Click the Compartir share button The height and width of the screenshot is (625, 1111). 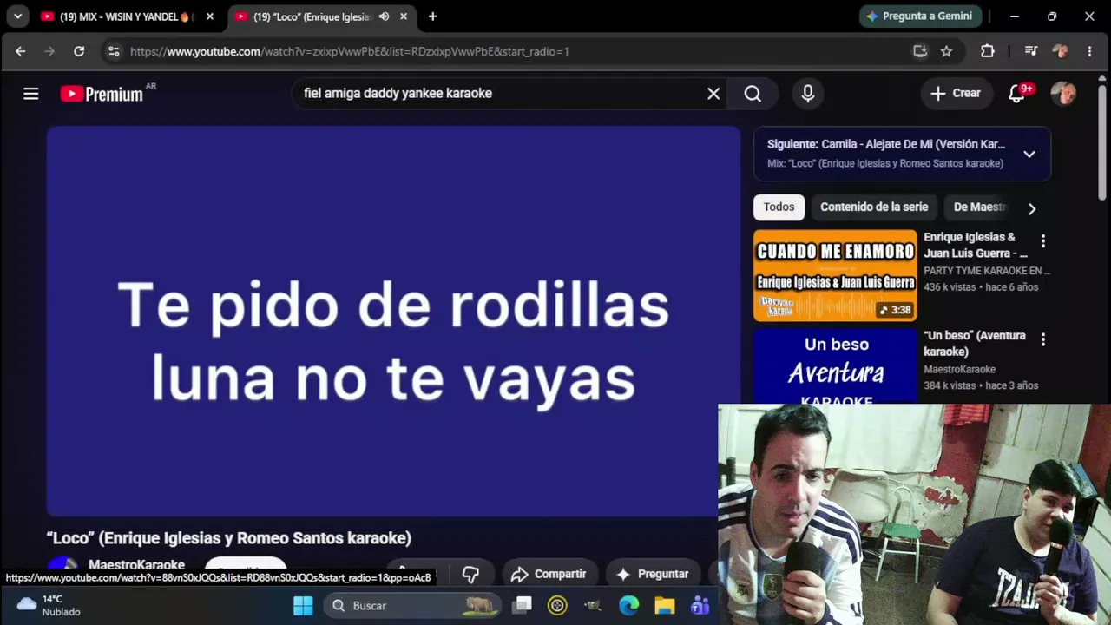coord(549,574)
